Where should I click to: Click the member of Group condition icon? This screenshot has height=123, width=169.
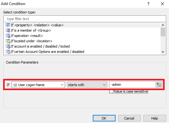click(x=8, y=30)
